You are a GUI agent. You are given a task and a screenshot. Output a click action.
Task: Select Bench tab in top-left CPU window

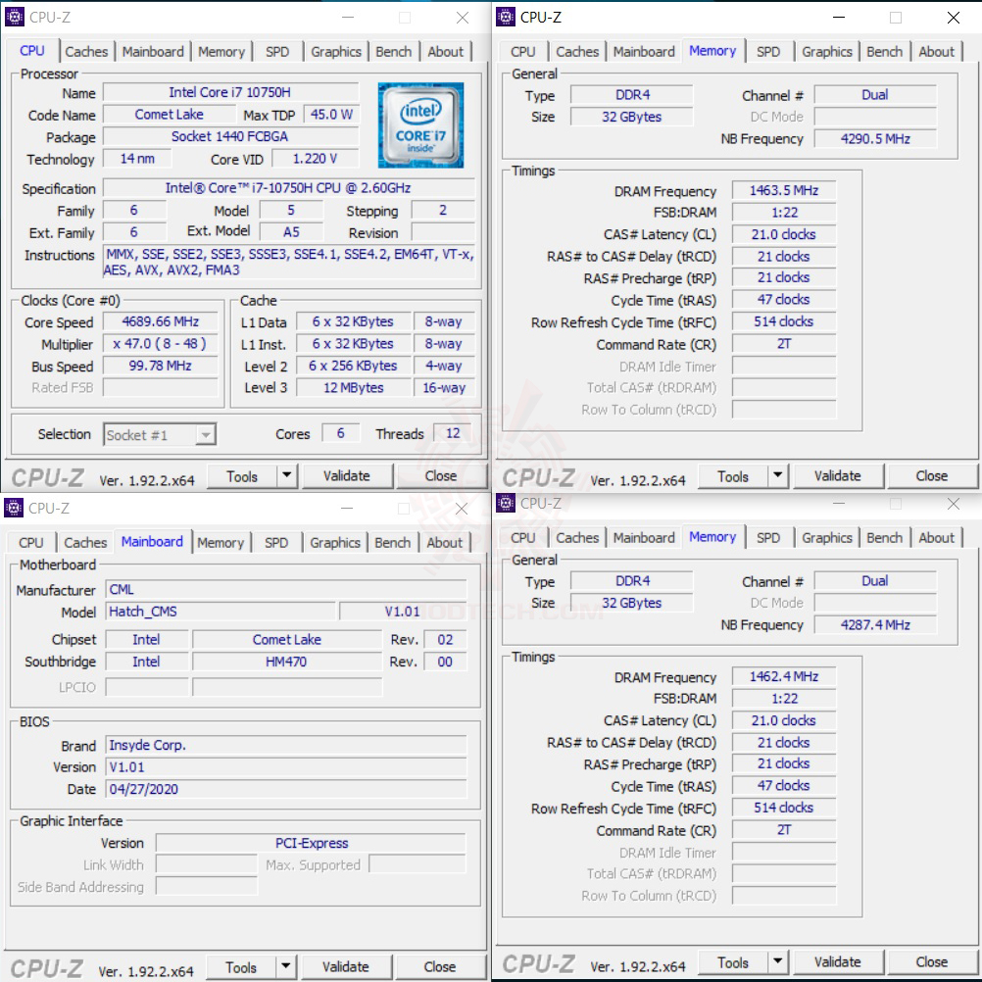(393, 51)
